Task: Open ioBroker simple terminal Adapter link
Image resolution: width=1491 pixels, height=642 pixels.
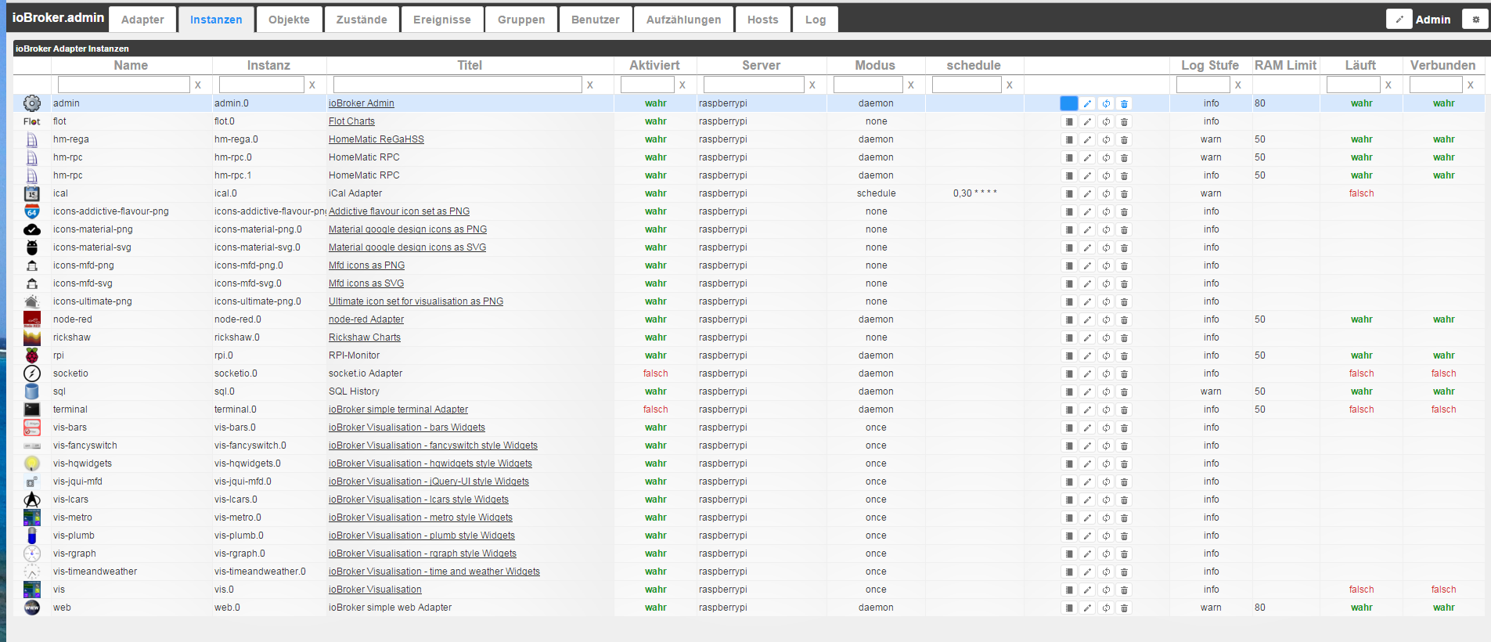Action: tap(398, 409)
